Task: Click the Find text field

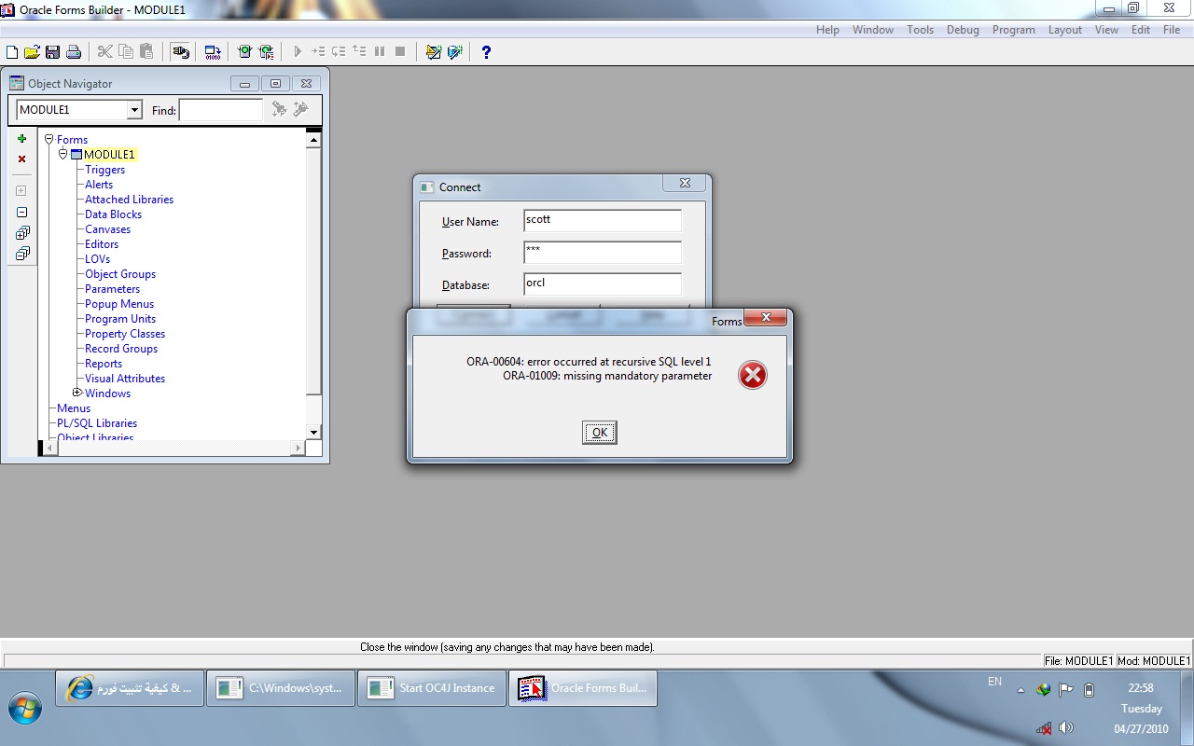Action: 221,110
